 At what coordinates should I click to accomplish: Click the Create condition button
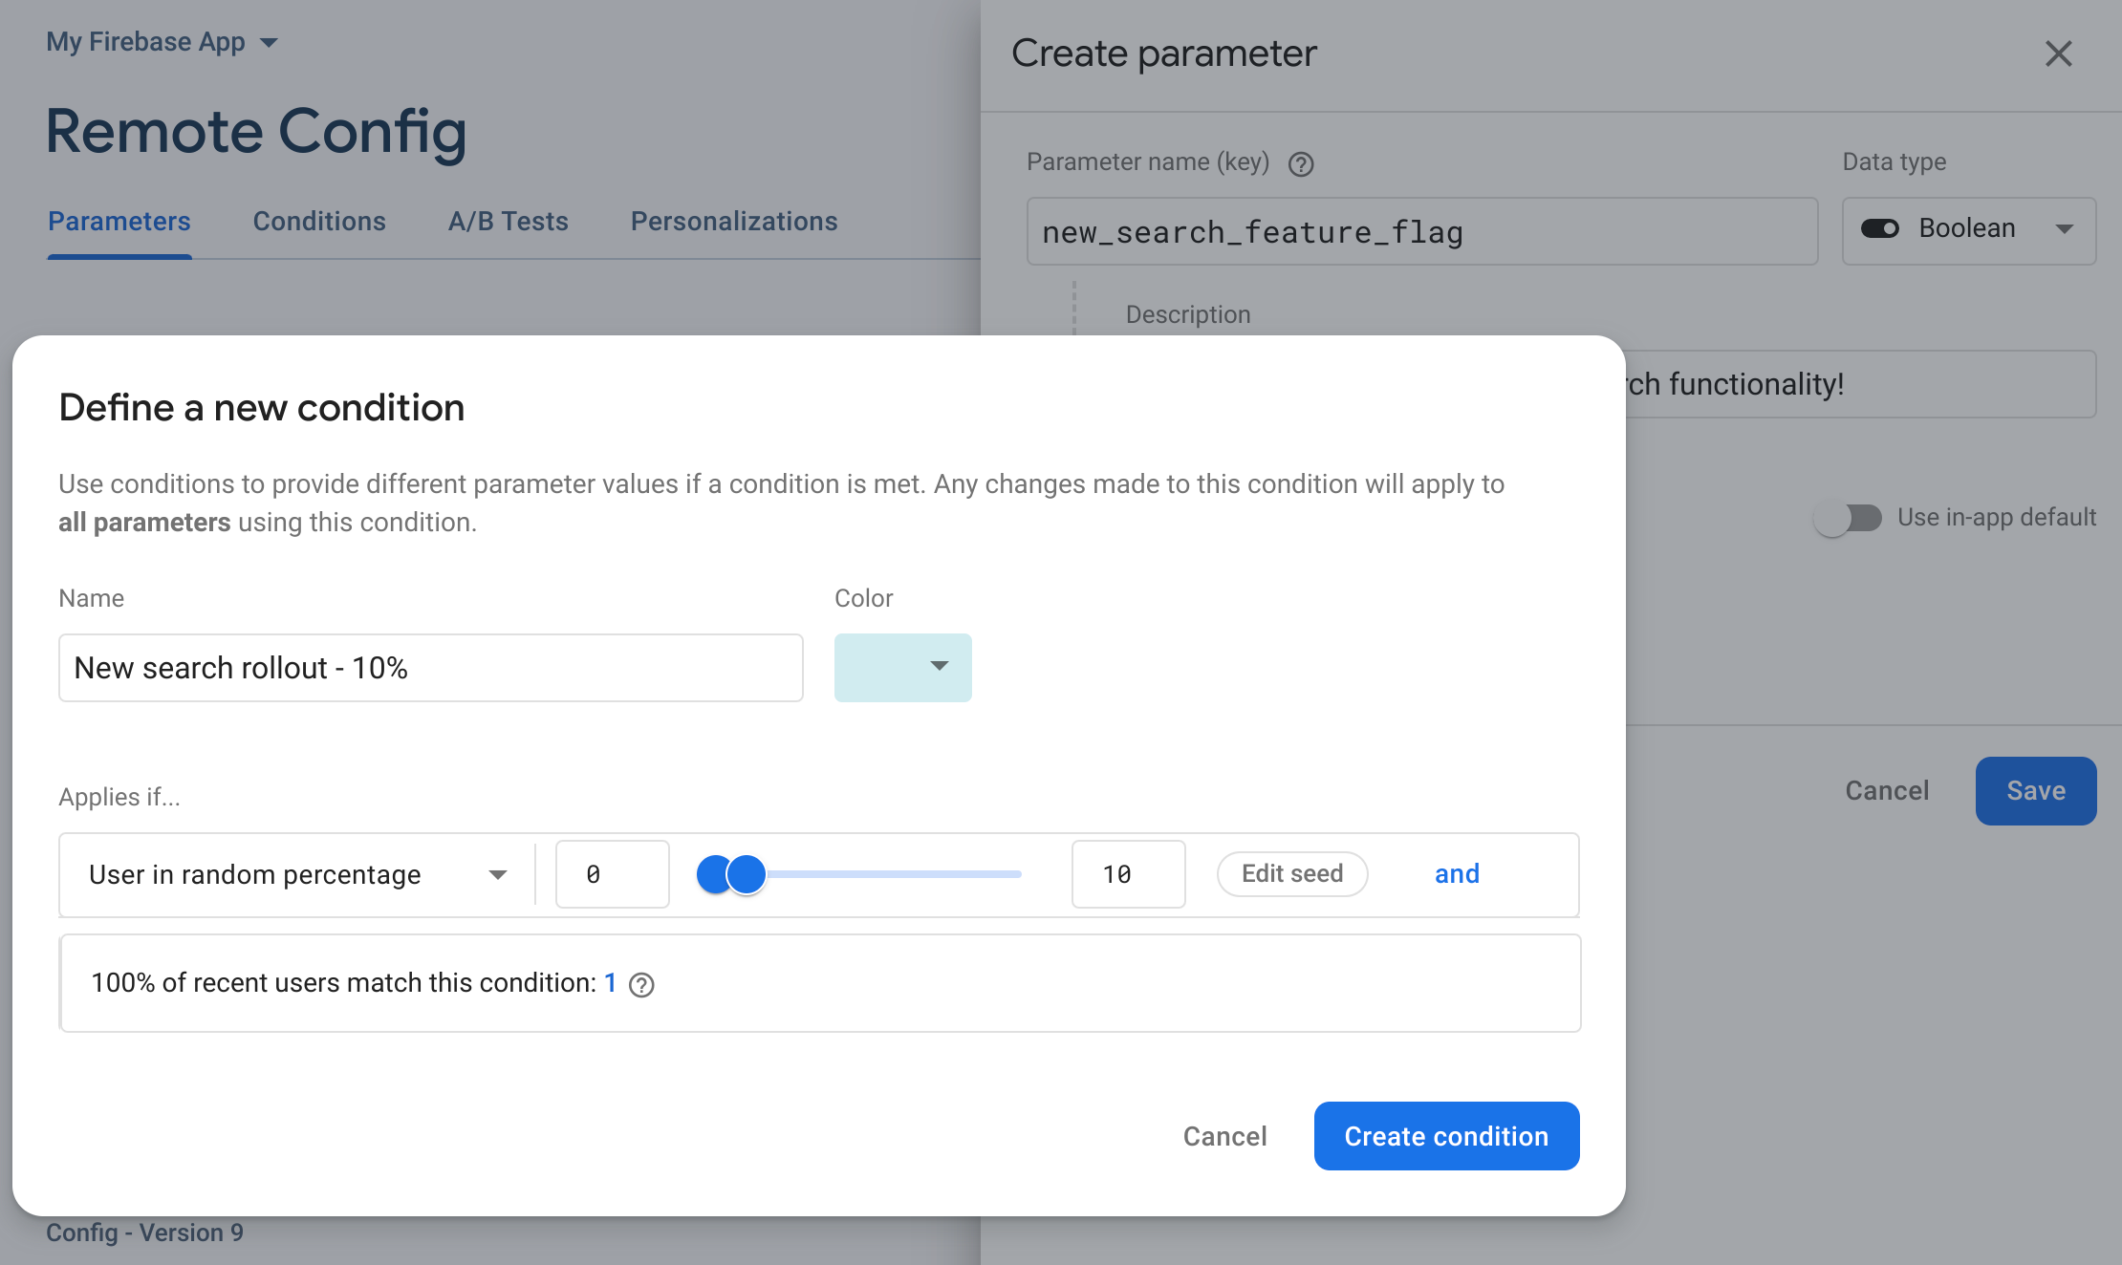(1447, 1135)
